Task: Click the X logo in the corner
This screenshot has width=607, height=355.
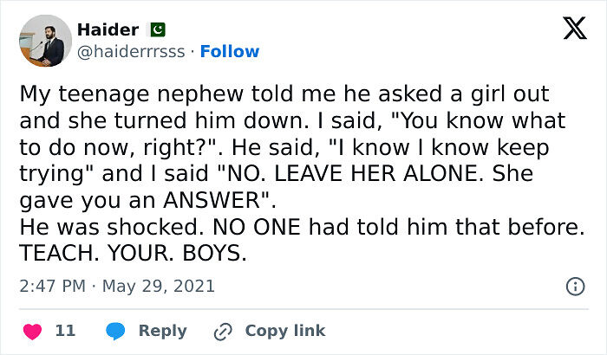Action: (574, 29)
